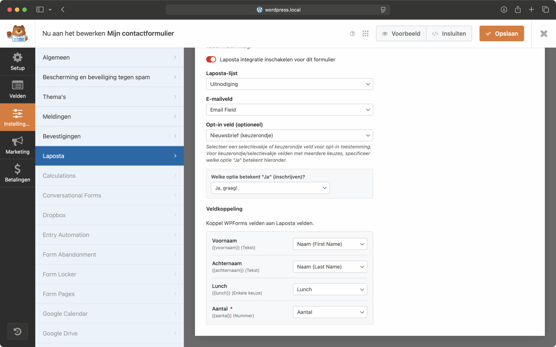Image resolution: width=556 pixels, height=347 pixels.
Task: Open the Voornaam field mapping dropdown
Action: pos(330,244)
